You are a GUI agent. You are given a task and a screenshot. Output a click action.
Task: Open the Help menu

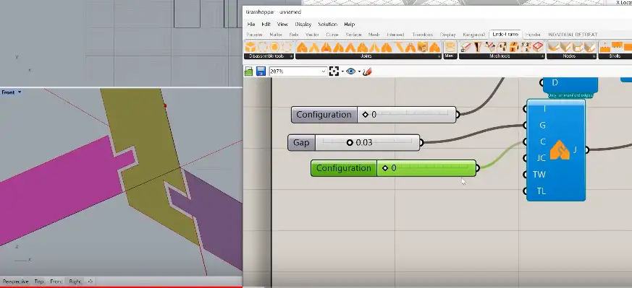[350, 24]
